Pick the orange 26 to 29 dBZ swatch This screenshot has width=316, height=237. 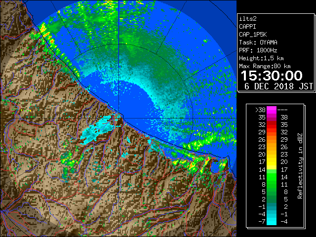[x=272, y=139]
